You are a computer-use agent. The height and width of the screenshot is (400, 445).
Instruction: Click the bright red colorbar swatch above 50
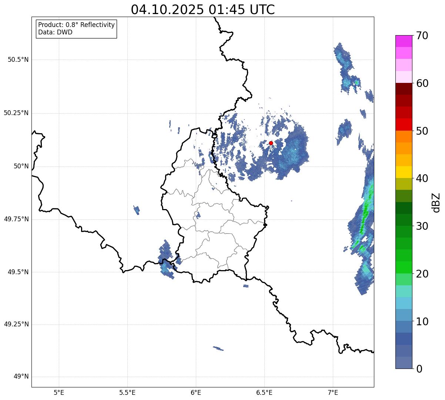point(404,125)
